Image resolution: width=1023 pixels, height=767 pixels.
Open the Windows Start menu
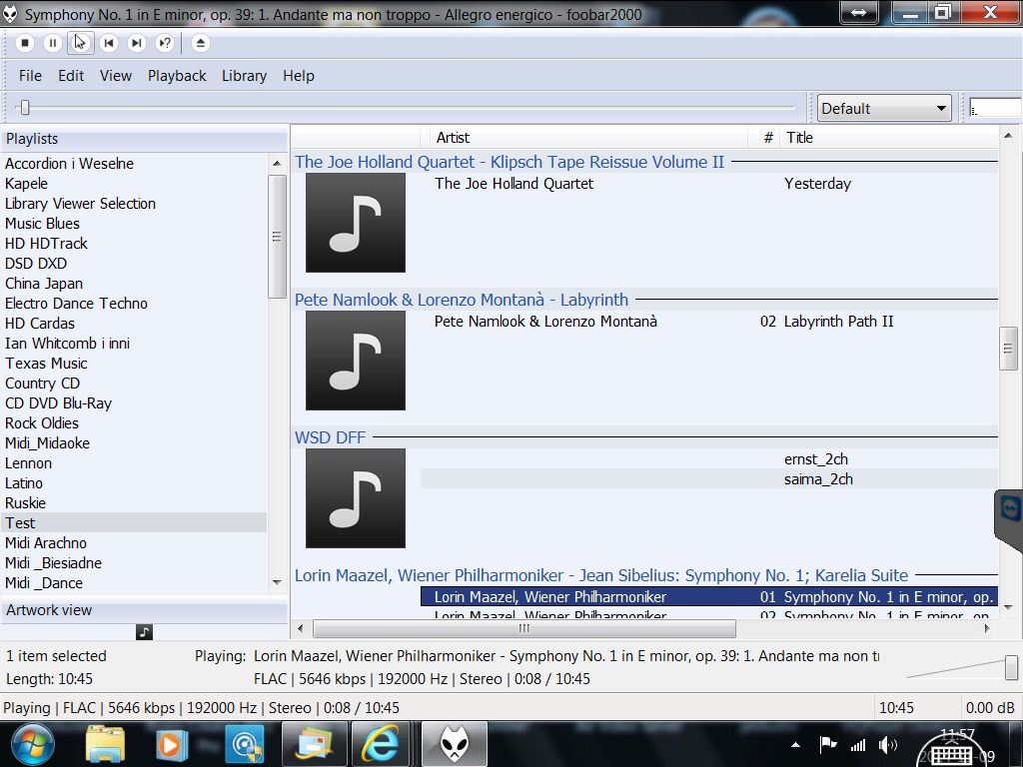pos(33,744)
